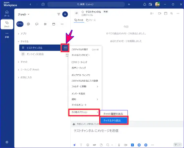This screenshot has width=184, height=148.
Task: Open その他のアクション submenu
Action: point(84,112)
